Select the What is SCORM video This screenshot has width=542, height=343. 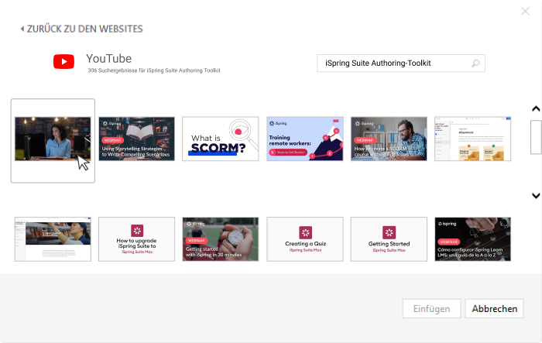pyautogui.click(x=221, y=139)
